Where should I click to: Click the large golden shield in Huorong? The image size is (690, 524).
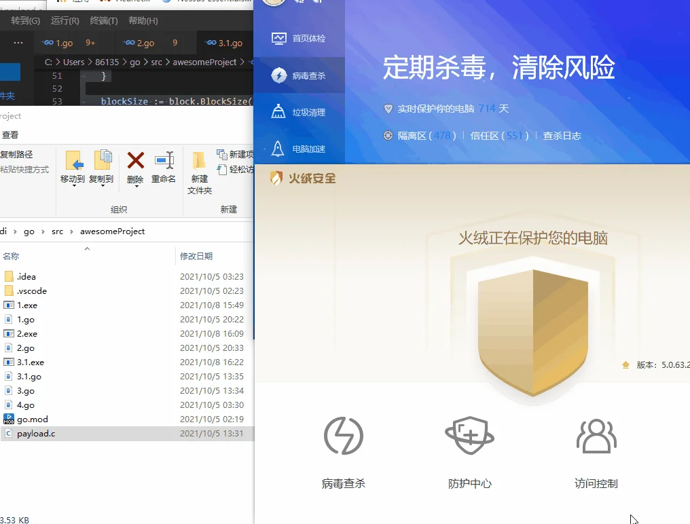[x=533, y=332]
